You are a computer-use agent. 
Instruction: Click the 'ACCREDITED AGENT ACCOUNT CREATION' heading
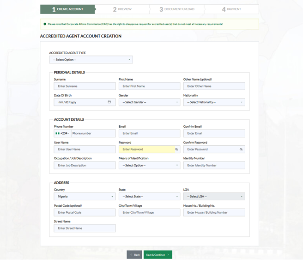pos(80,36)
